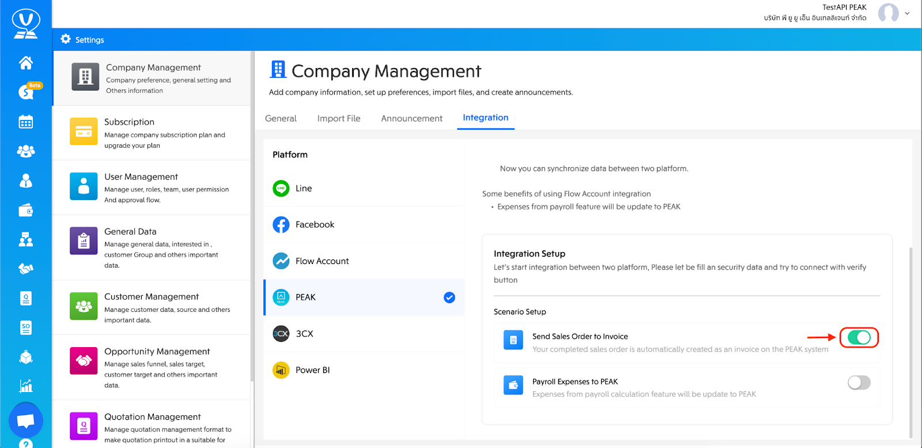Click the user avatar at top right
Viewport: 922px width, 448px height.
click(888, 13)
